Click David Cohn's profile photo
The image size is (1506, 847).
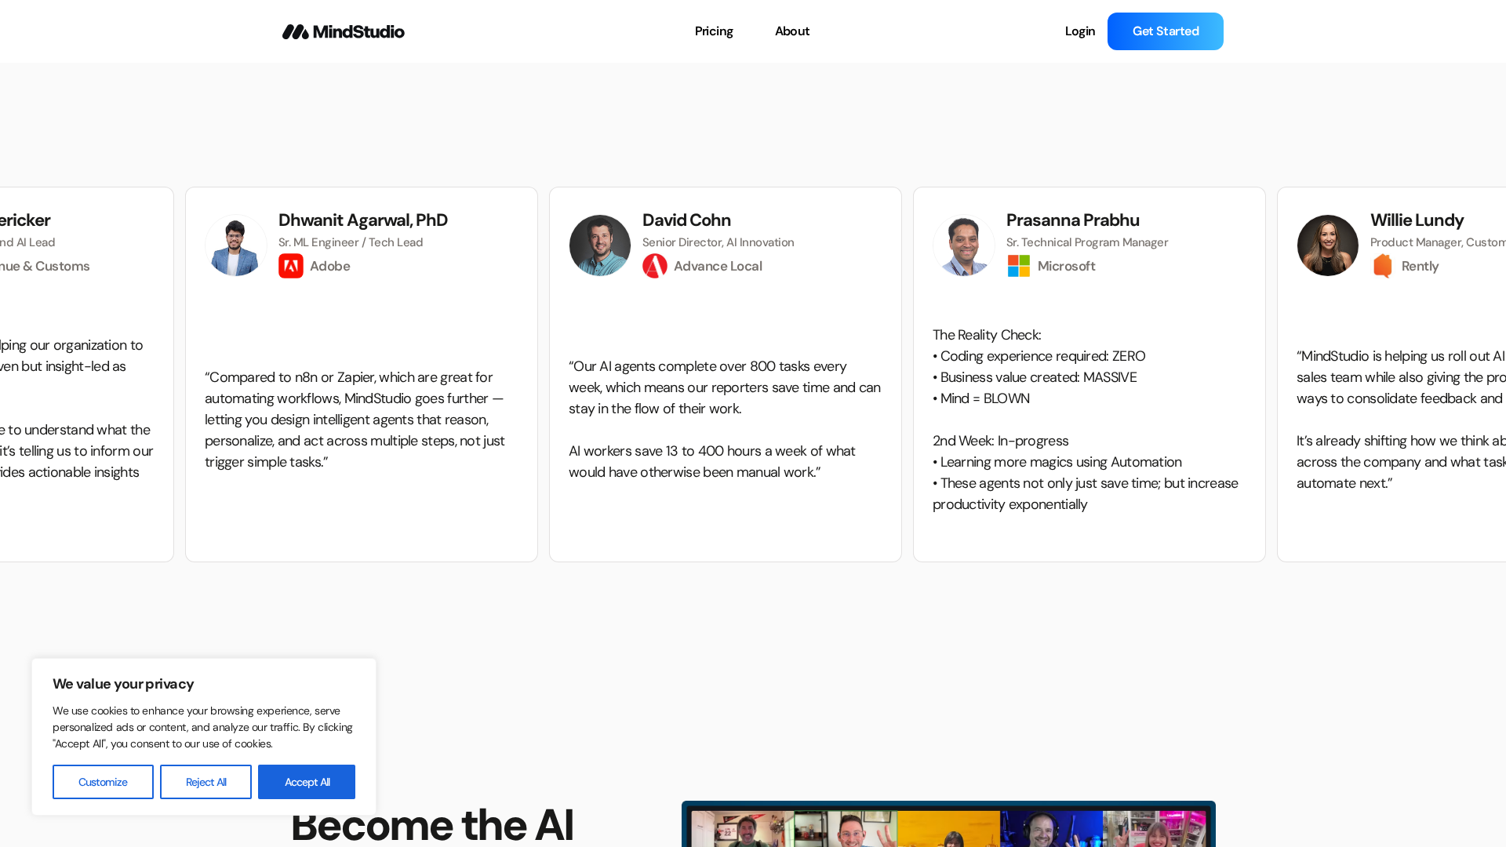click(x=600, y=245)
